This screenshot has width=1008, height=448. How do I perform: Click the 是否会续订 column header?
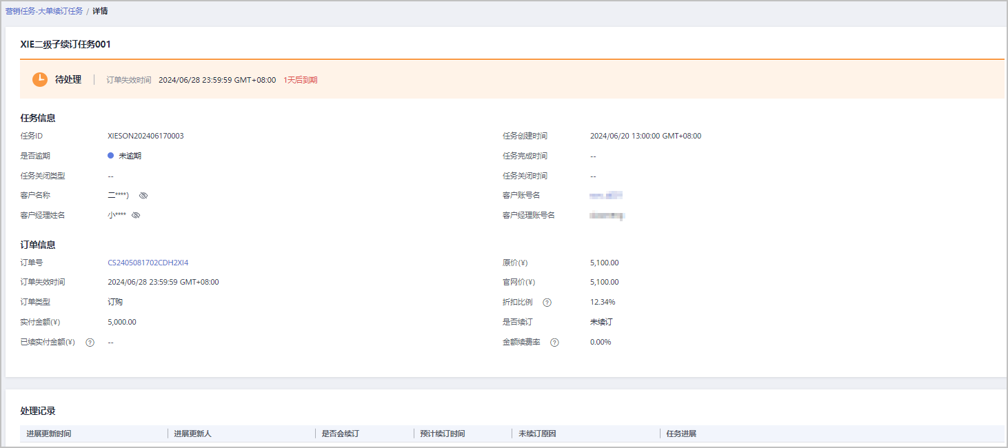[341, 434]
